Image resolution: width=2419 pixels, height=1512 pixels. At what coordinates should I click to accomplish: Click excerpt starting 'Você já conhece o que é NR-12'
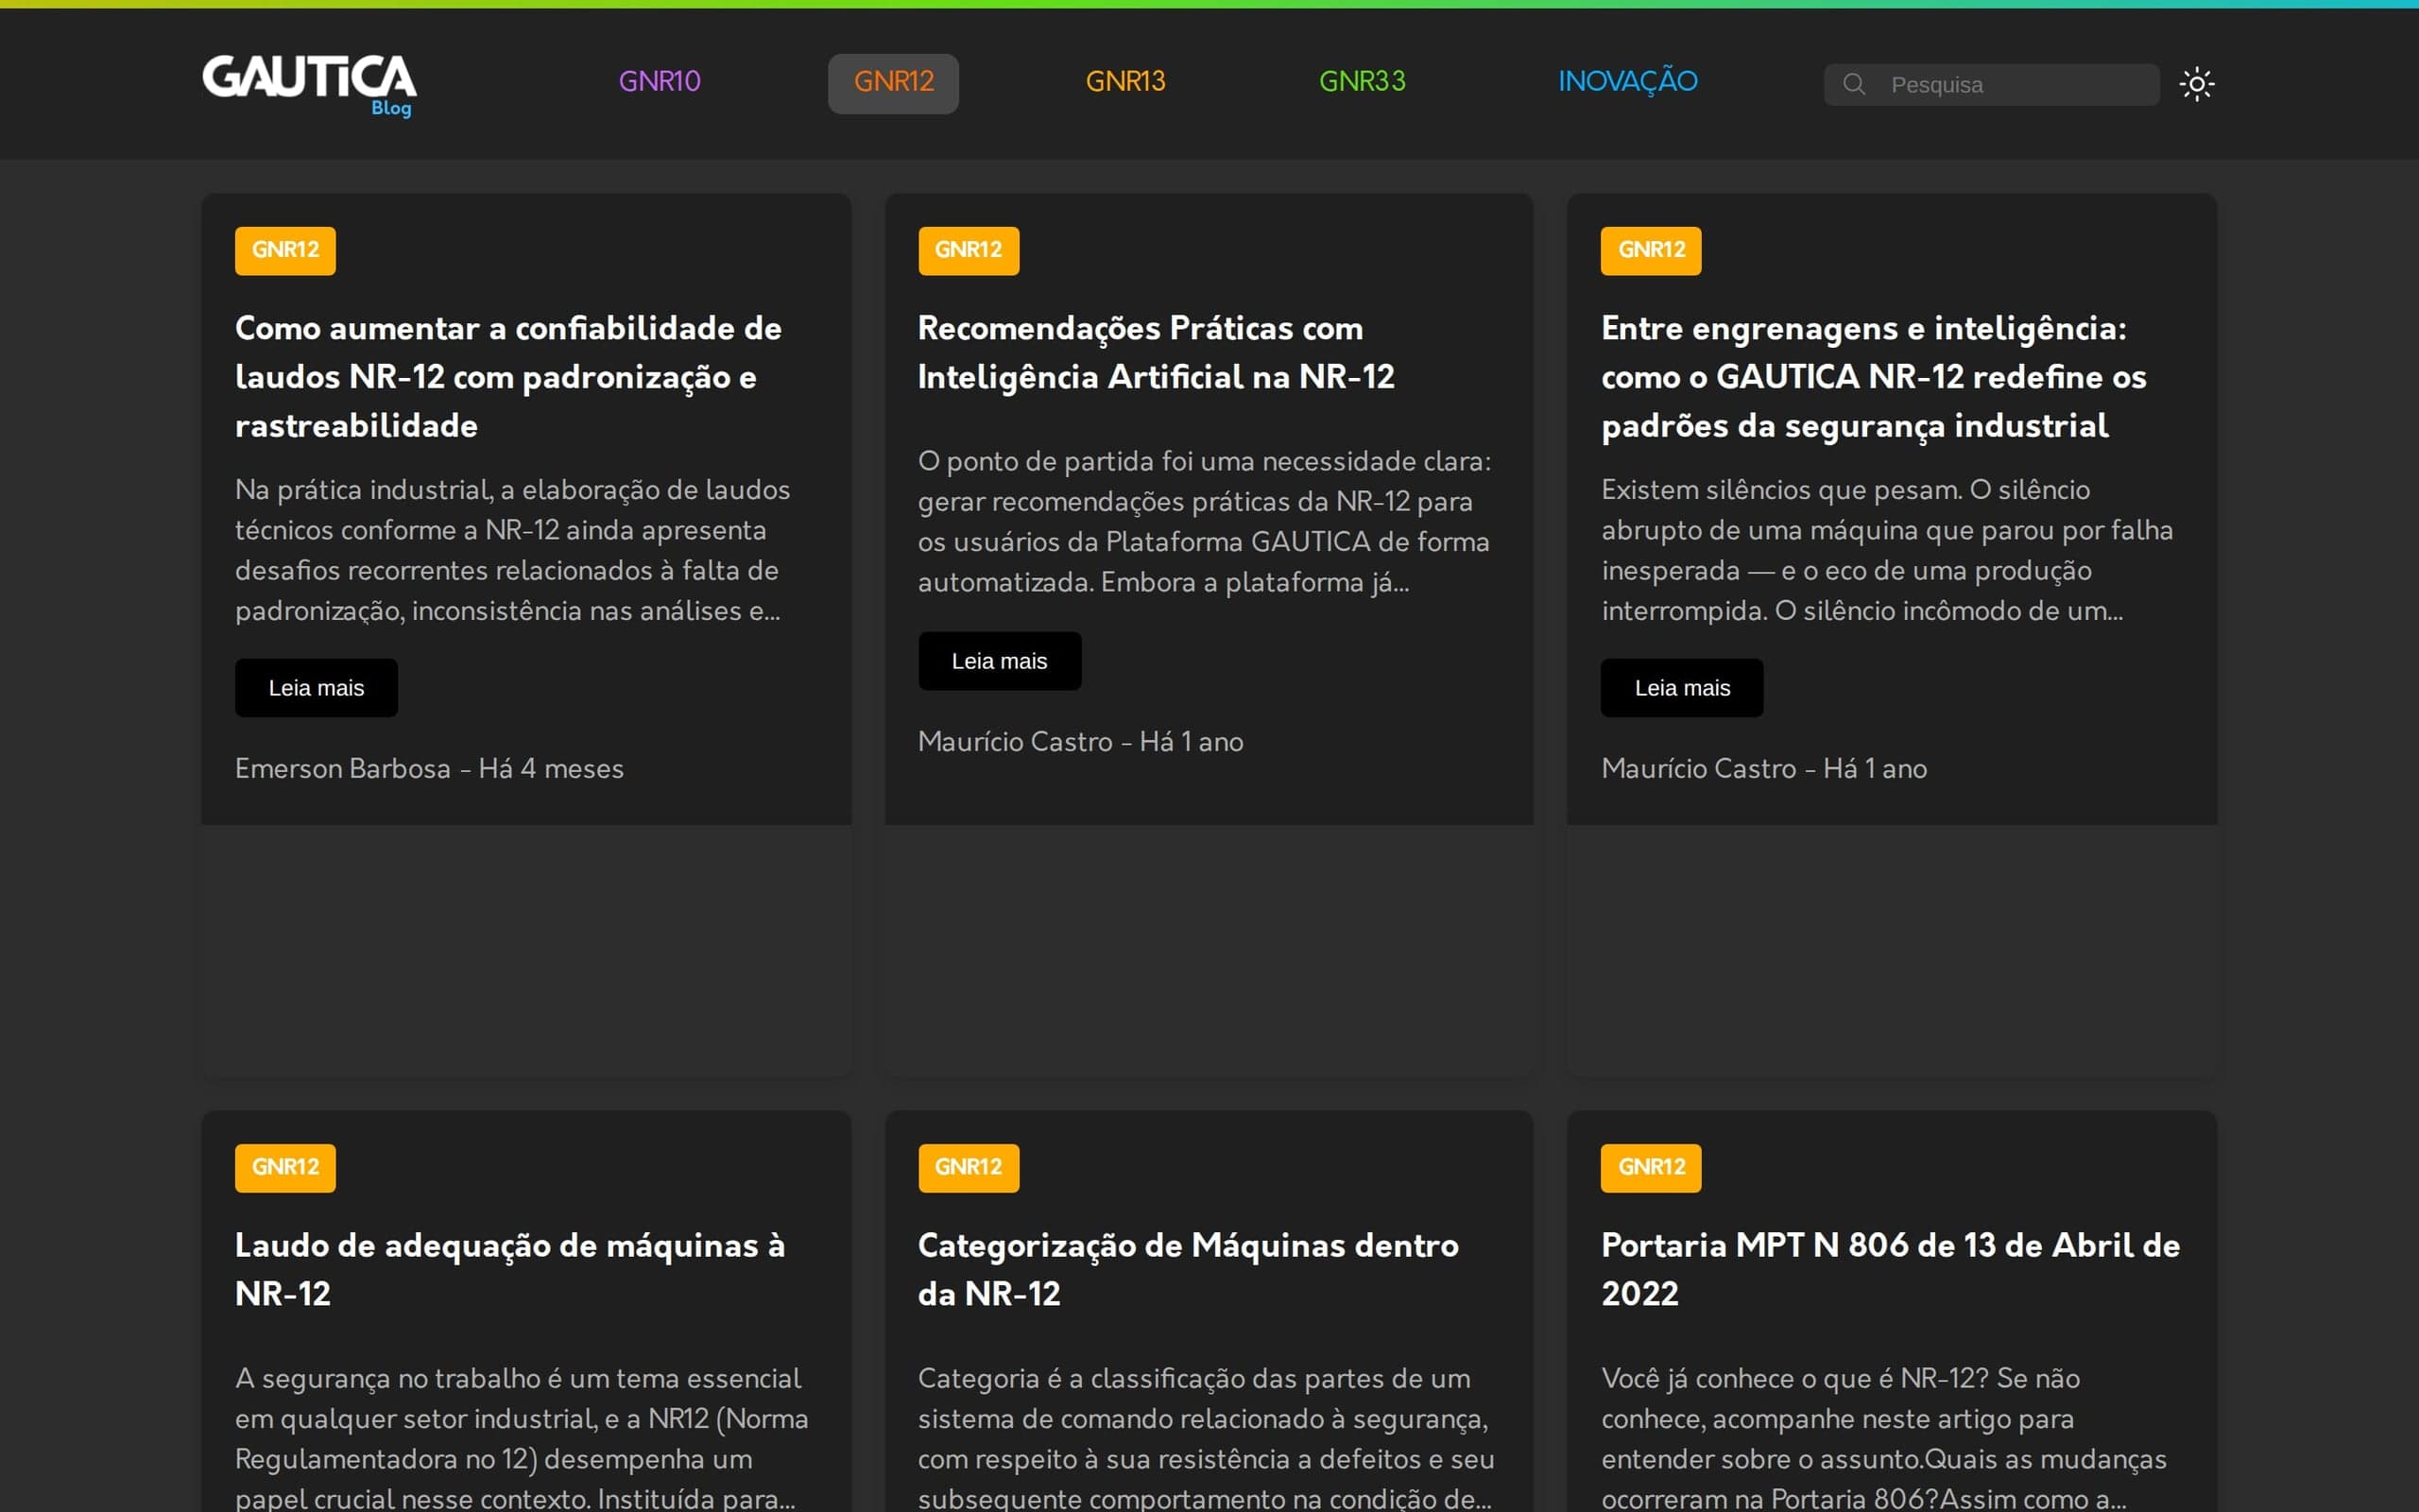pos(1884,1438)
